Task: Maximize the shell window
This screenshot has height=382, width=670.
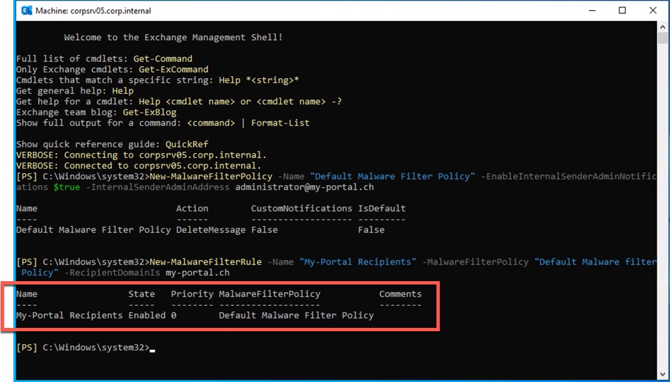Action: point(622,11)
